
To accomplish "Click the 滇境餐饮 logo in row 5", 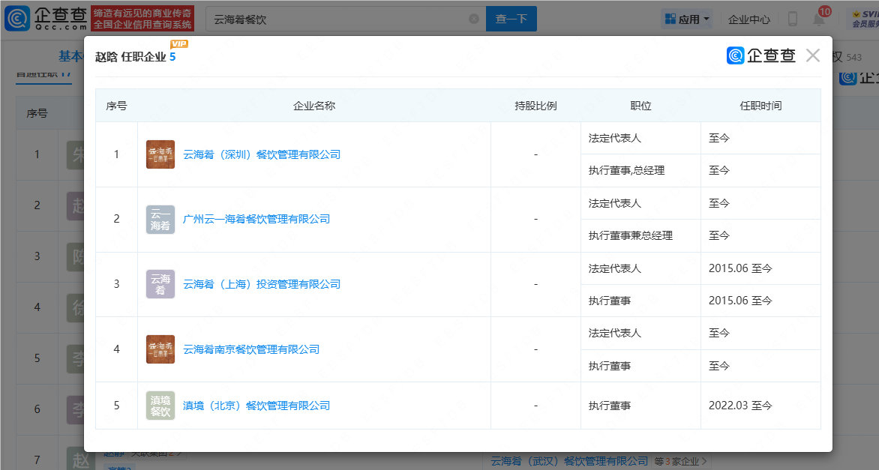I will pyautogui.click(x=160, y=406).
